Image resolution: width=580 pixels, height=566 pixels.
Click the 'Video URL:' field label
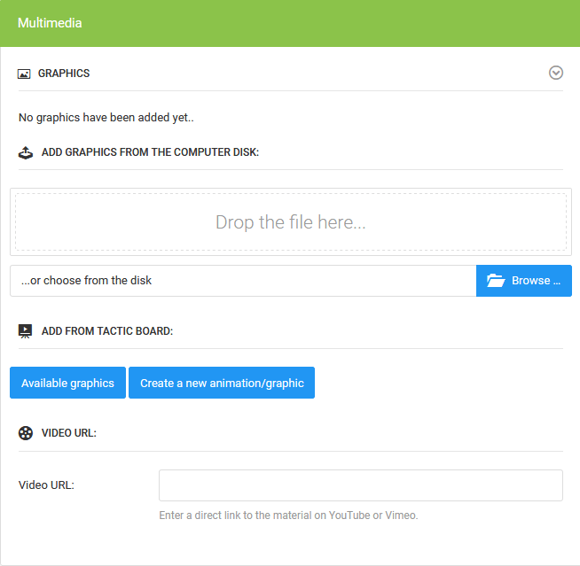pos(46,485)
